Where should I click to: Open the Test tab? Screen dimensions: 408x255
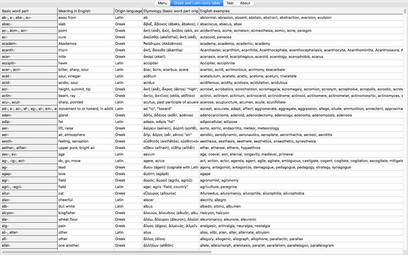pyautogui.click(x=230, y=3)
